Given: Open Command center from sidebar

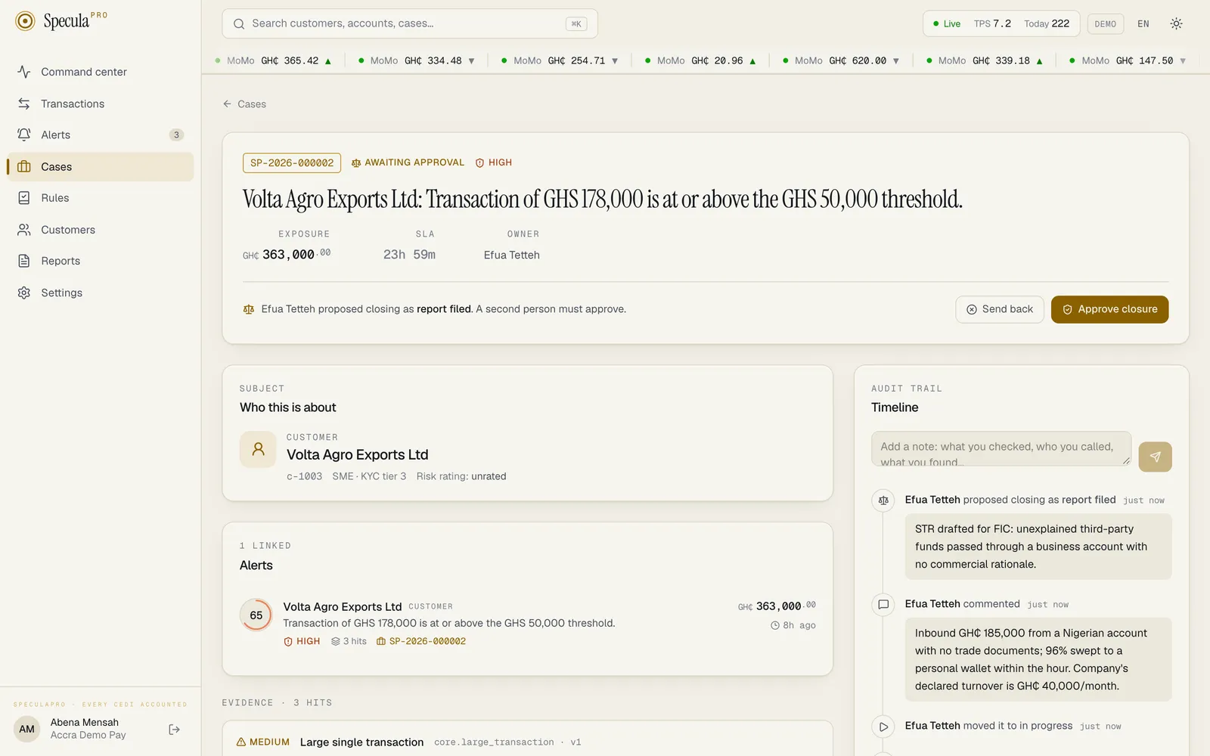Looking at the screenshot, I should (101, 72).
